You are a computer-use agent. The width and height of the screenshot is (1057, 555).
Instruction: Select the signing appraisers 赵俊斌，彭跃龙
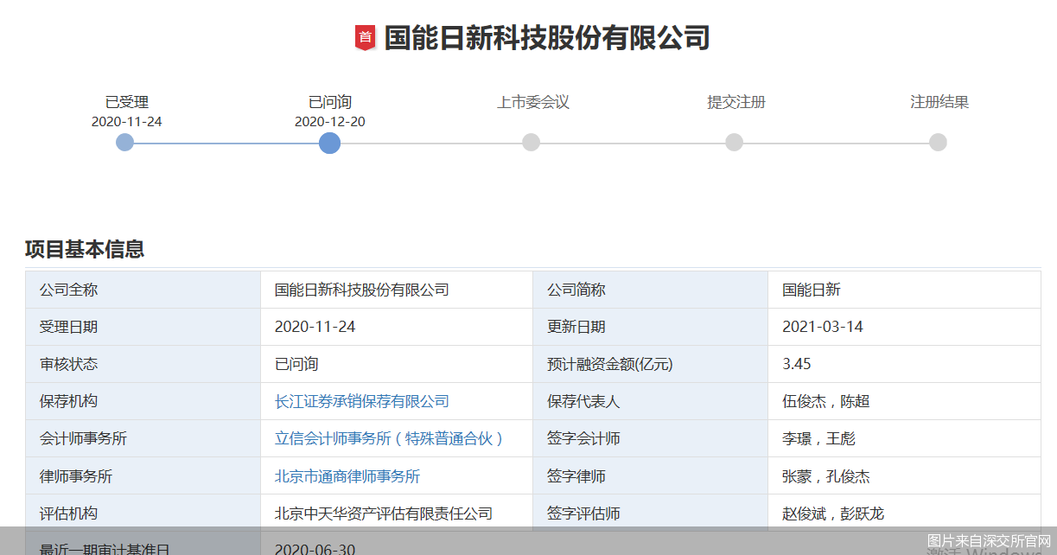833,514
